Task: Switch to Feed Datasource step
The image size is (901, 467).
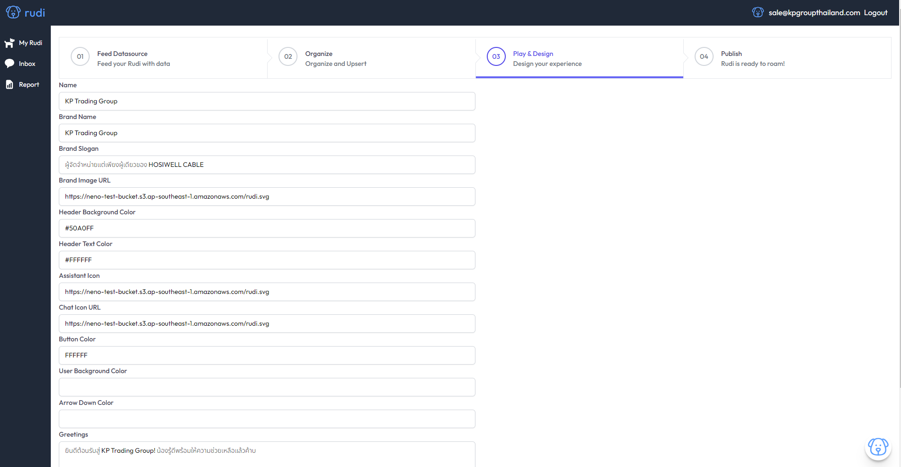Action: 163,58
